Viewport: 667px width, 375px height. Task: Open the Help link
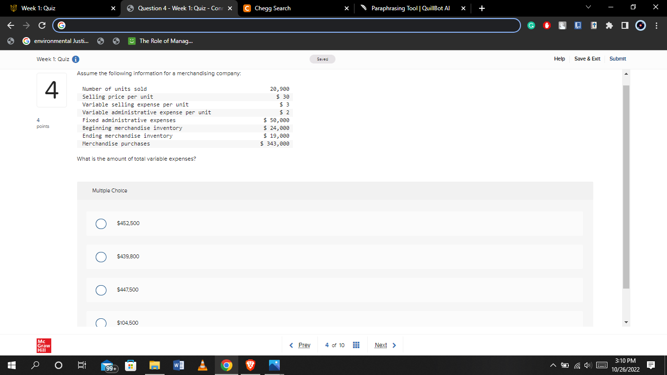click(x=560, y=59)
